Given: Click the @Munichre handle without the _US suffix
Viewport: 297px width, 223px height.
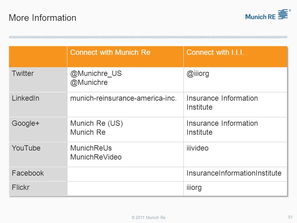Looking at the screenshot, I should pyautogui.click(x=89, y=82).
